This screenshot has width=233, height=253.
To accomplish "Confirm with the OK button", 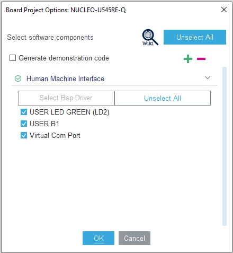I will tap(98, 238).
